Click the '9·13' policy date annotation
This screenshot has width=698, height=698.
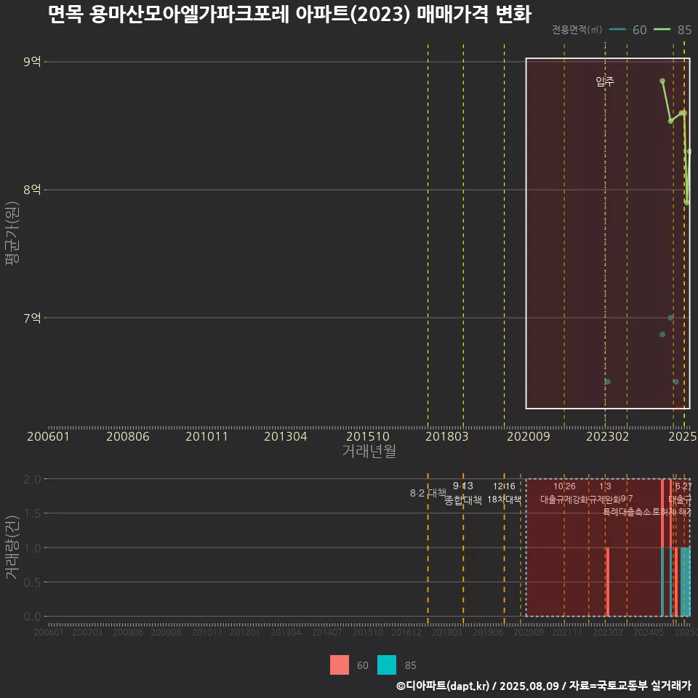click(463, 486)
